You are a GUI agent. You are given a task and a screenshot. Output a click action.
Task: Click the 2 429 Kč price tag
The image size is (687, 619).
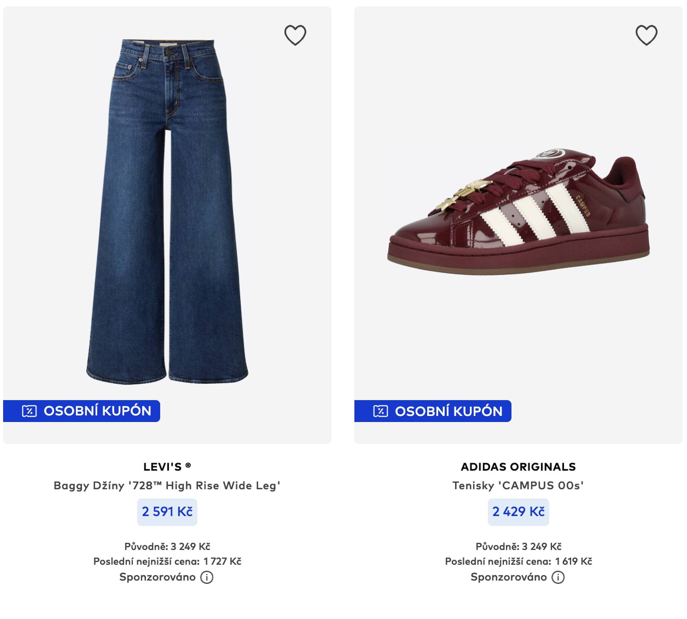518,512
